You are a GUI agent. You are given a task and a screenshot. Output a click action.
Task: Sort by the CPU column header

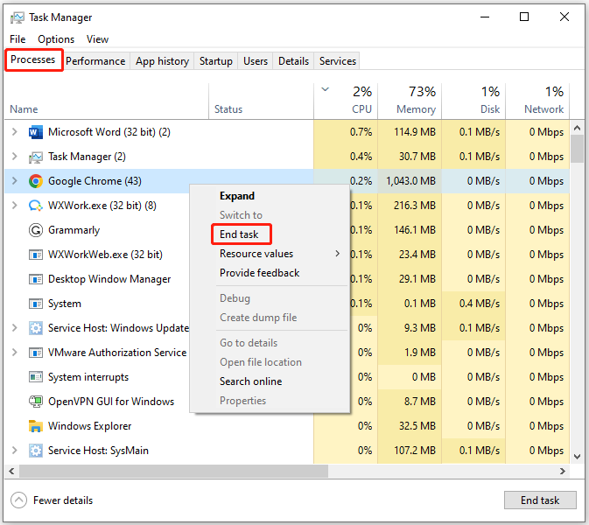pos(346,101)
